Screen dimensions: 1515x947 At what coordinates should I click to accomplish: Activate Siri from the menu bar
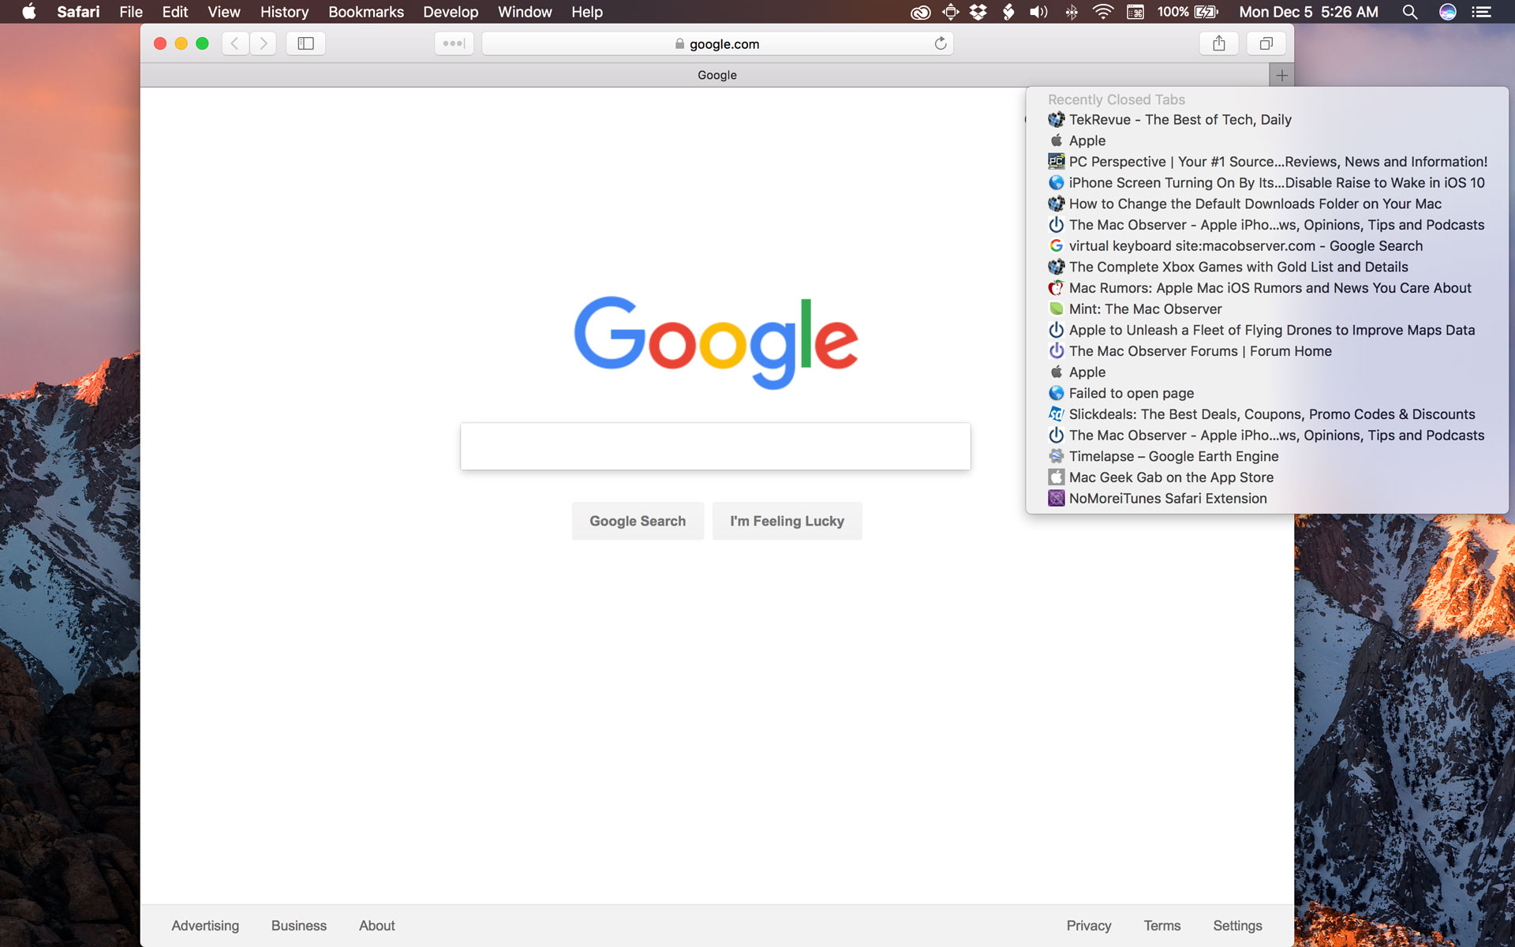click(x=1447, y=12)
